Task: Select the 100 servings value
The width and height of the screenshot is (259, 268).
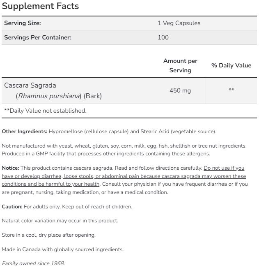Action: click(x=163, y=37)
